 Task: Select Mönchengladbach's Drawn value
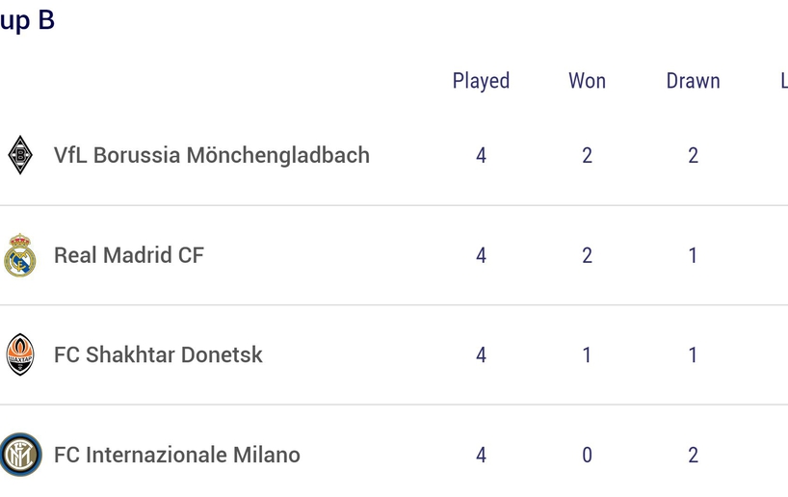pos(693,156)
